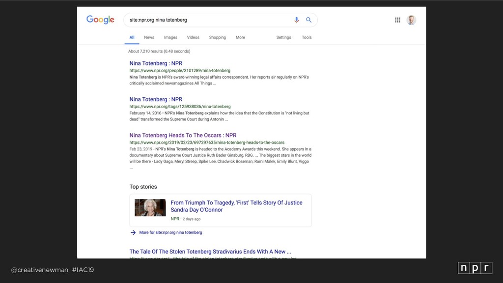503x283 pixels.
Task: Select the All results tab
Action: click(132, 37)
